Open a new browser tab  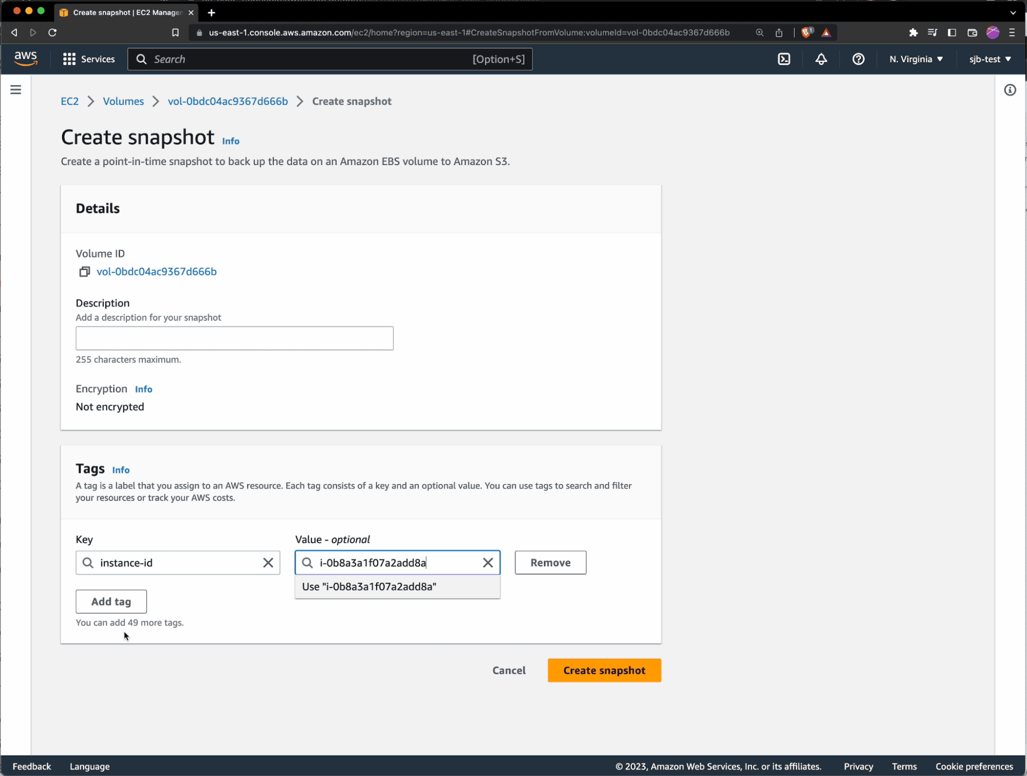point(211,12)
